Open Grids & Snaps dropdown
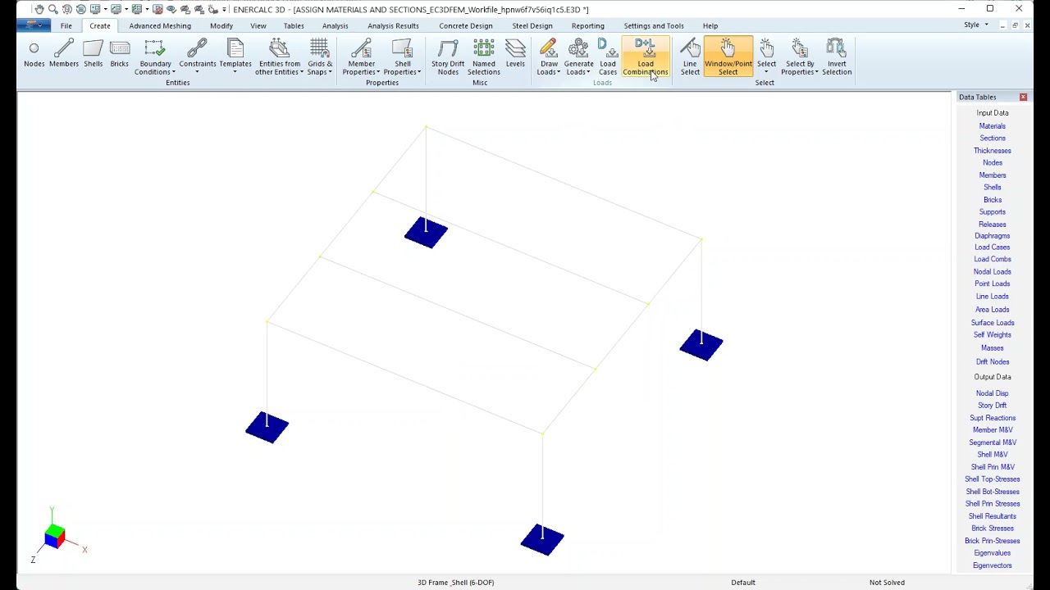This screenshot has width=1050, height=590. (x=320, y=57)
